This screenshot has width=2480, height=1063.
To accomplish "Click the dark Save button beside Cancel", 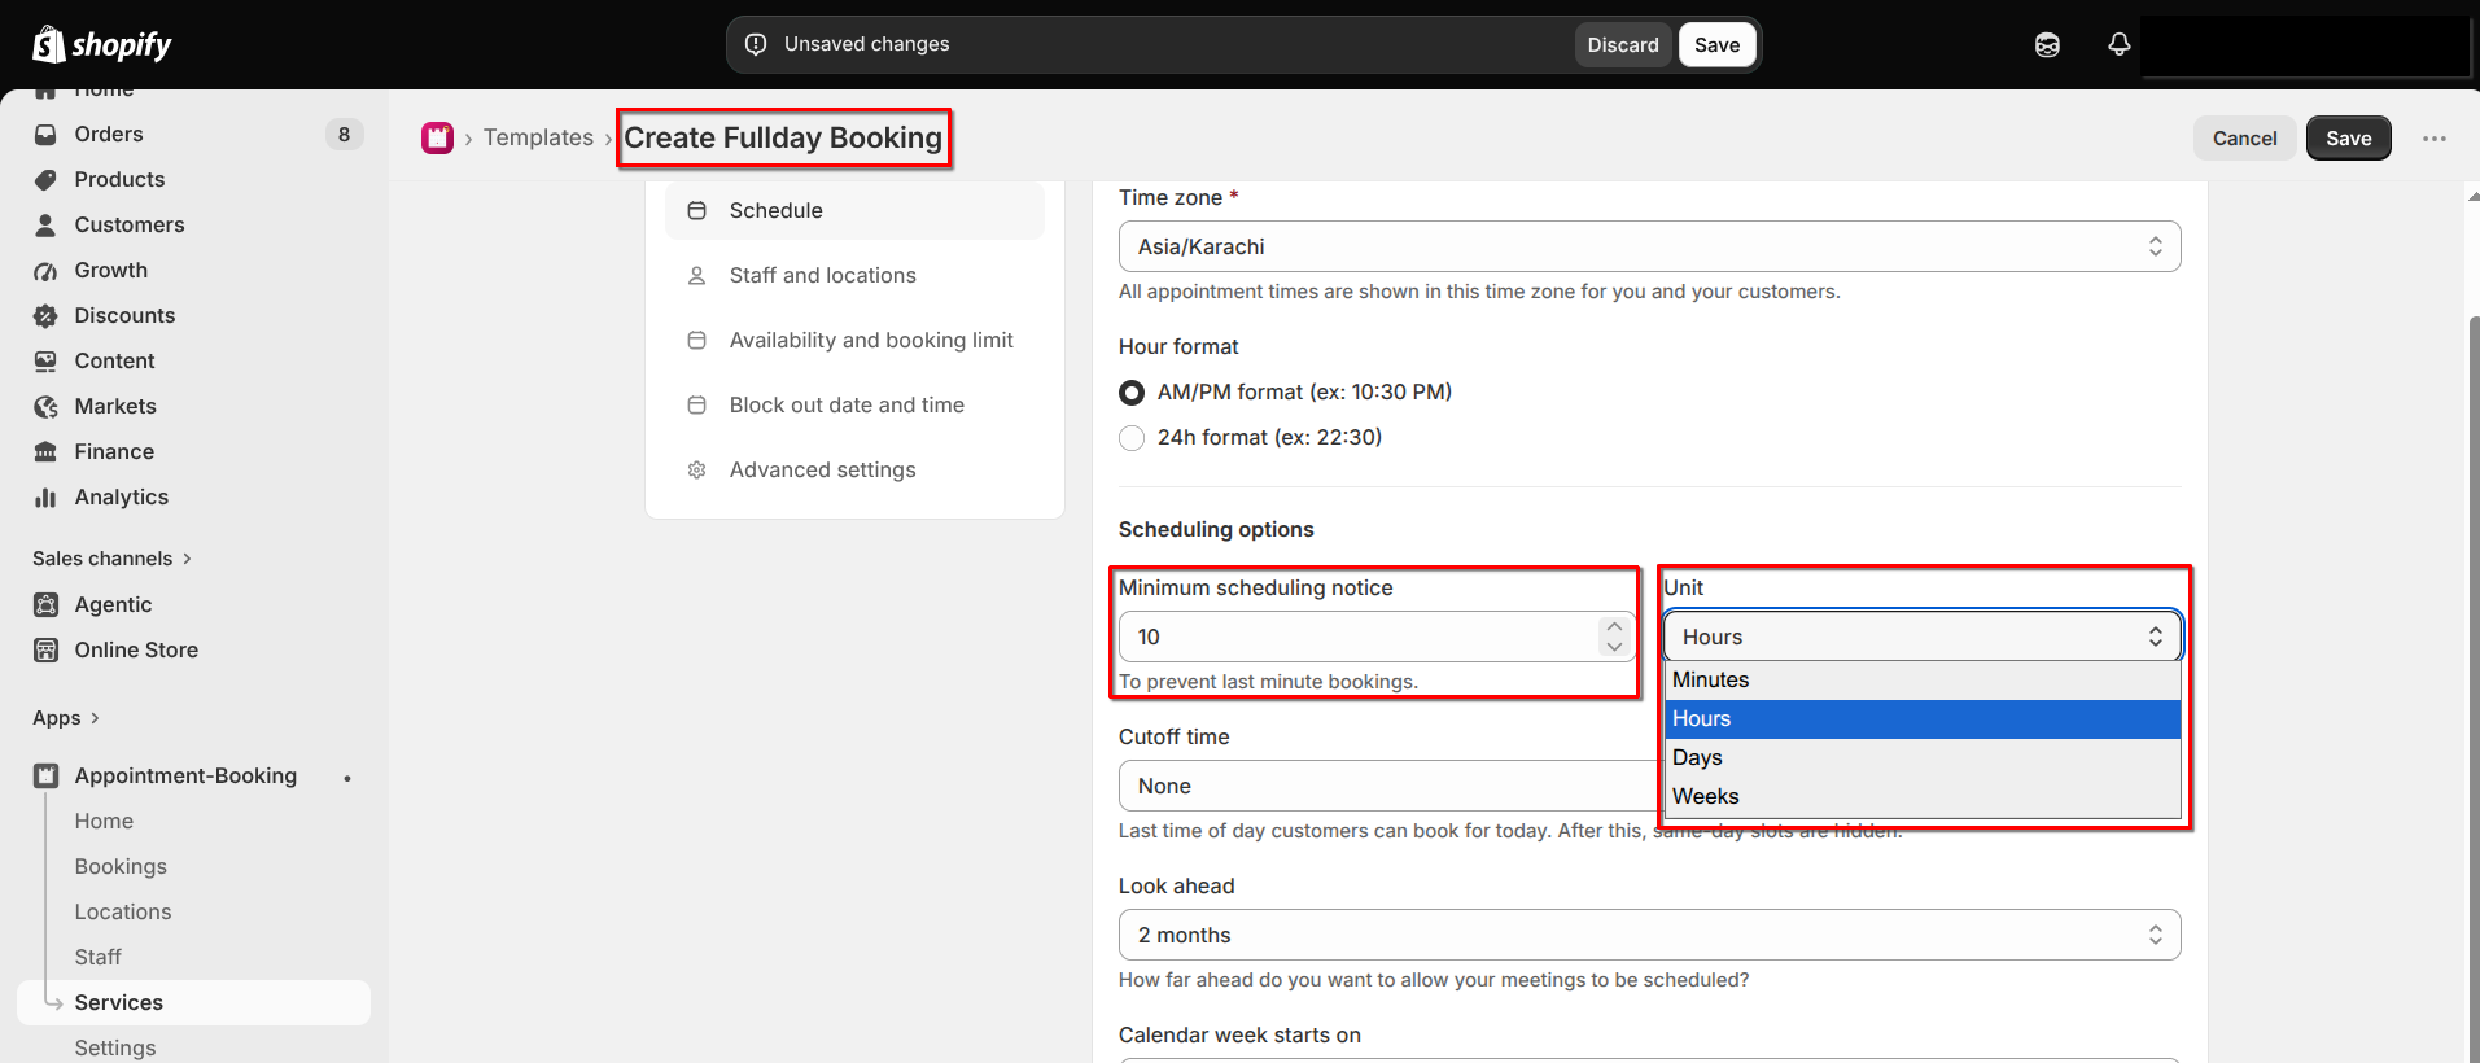I will (2348, 137).
